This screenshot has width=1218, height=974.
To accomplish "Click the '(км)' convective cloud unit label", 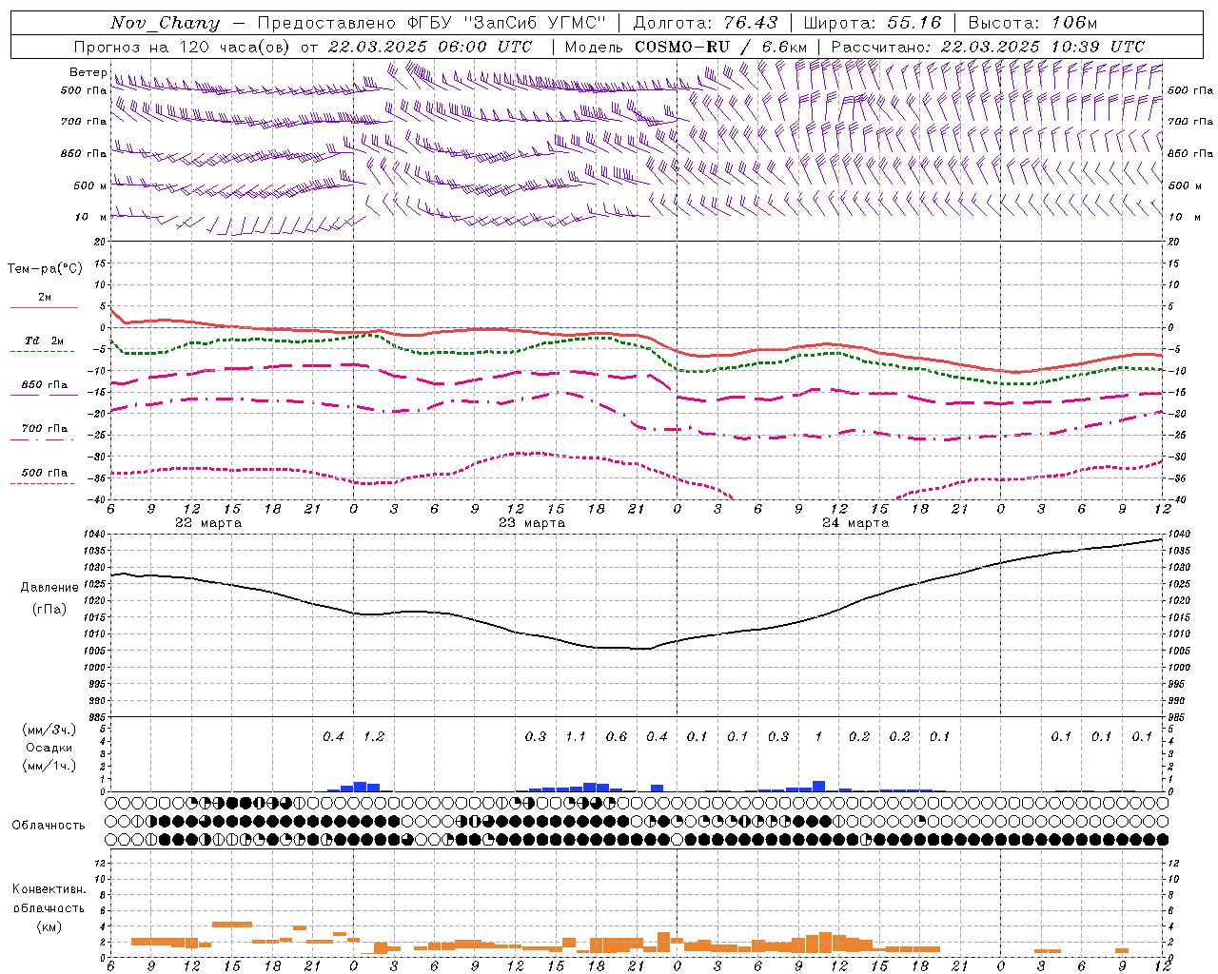I will [x=49, y=925].
